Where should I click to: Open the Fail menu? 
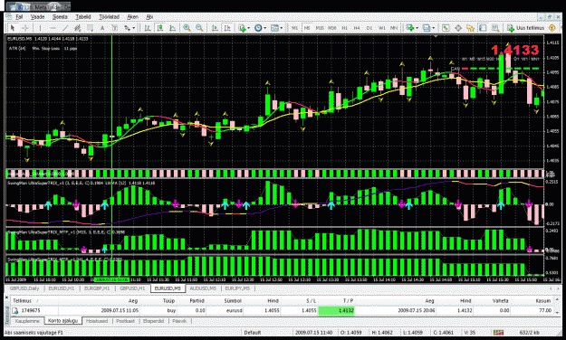[x=19, y=16]
